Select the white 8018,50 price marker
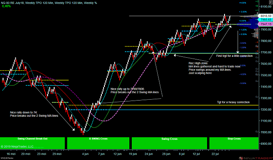The image size is (273, 160). pyautogui.click(x=266, y=16)
